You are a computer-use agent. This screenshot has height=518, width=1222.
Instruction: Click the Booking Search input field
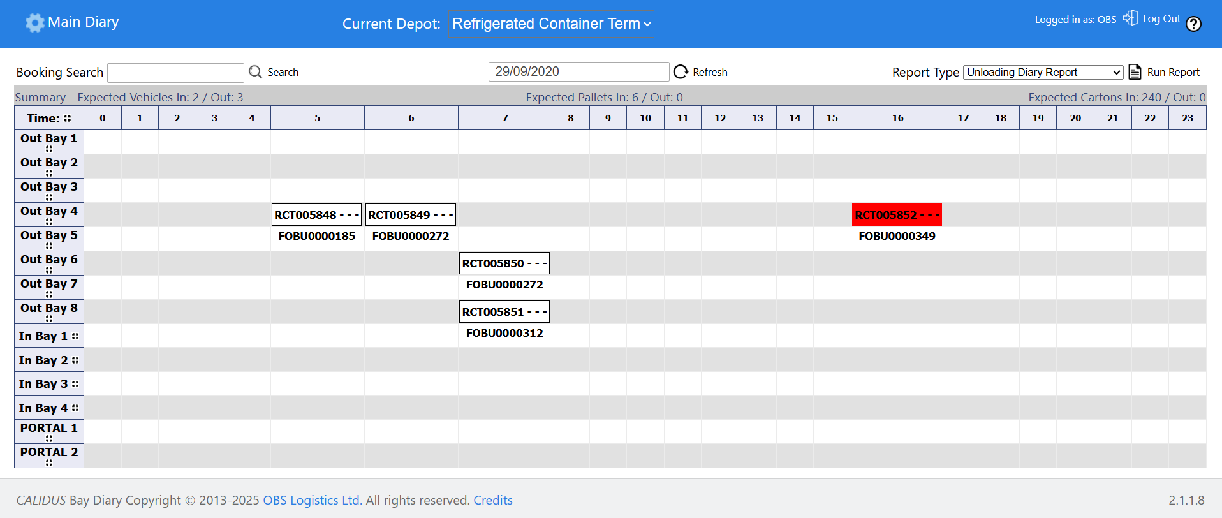[x=175, y=73]
